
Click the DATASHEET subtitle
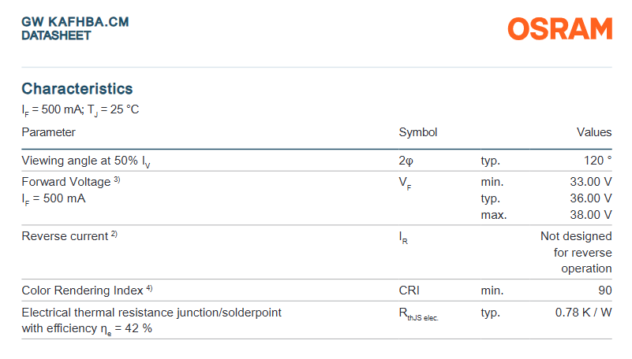(57, 35)
